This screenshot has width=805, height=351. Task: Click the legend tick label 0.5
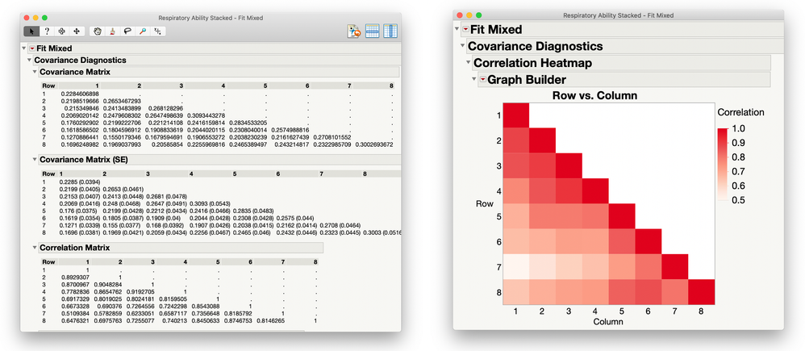pyautogui.click(x=738, y=200)
